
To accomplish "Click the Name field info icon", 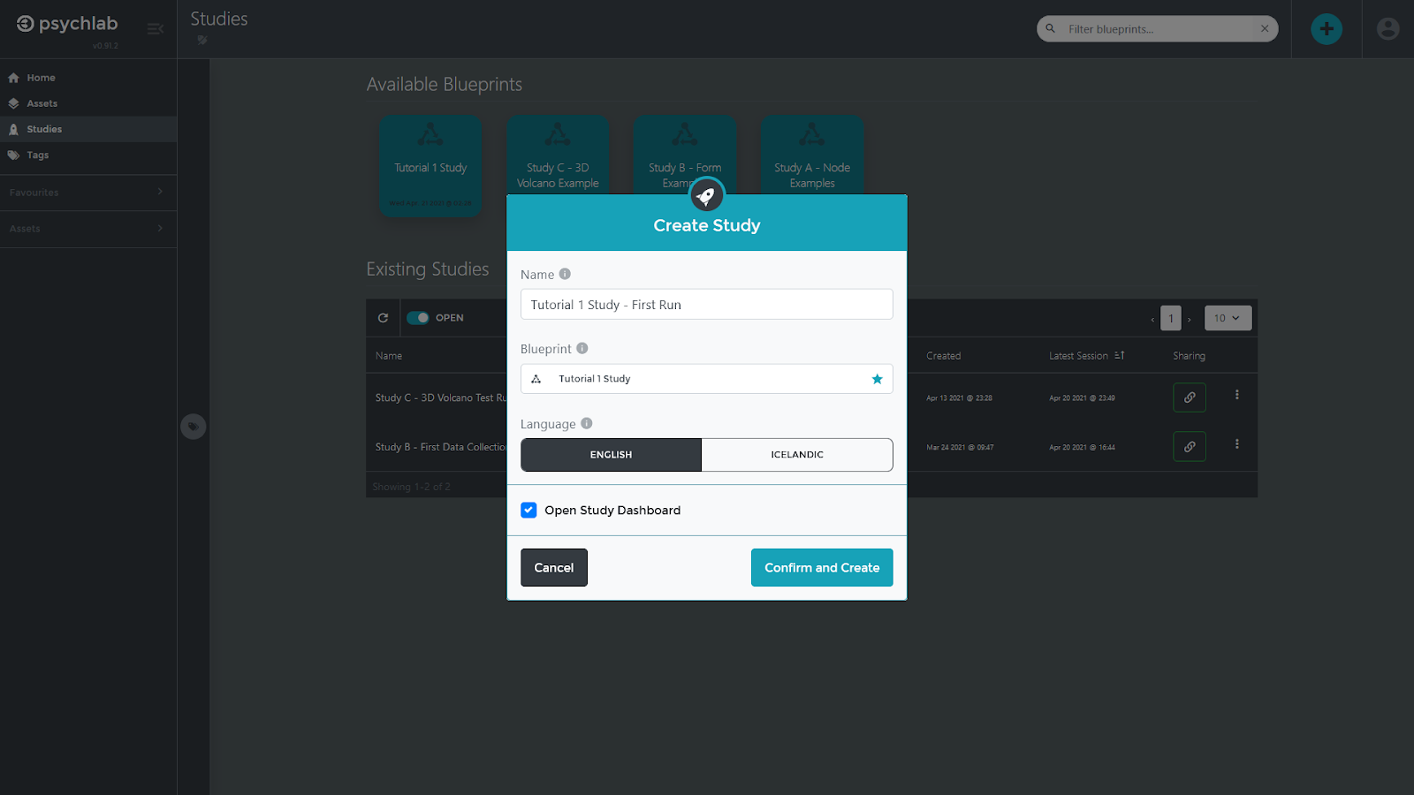I will pyautogui.click(x=565, y=274).
